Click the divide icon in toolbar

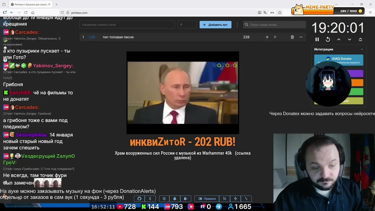235,199
